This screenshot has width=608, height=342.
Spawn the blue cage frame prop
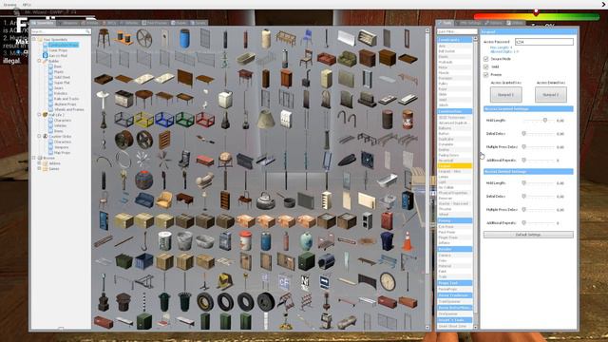click(x=164, y=119)
